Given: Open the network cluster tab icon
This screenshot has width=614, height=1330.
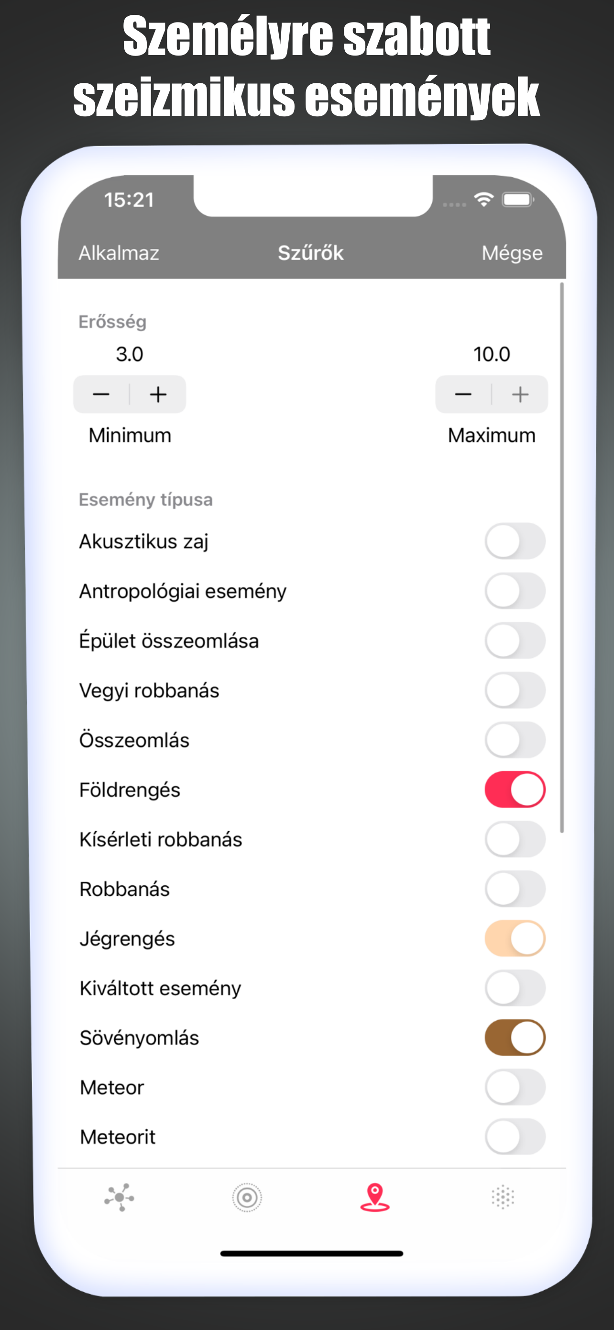Looking at the screenshot, I should [119, 1197].
